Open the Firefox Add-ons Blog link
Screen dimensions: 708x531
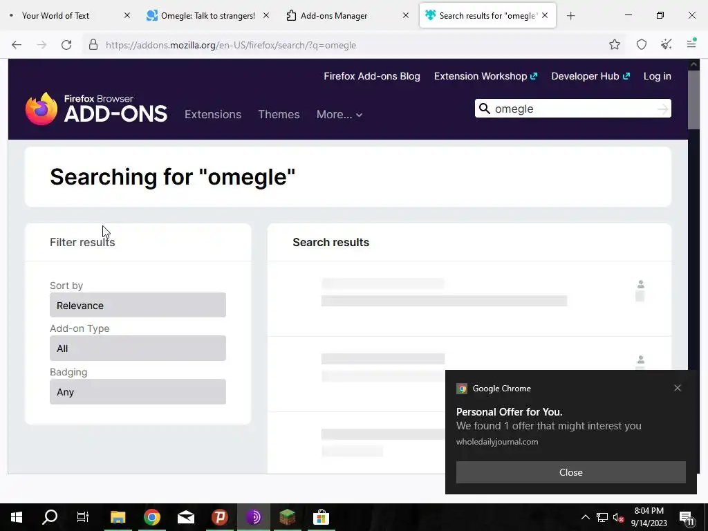point(371,76)
